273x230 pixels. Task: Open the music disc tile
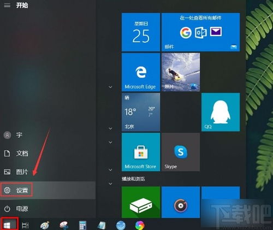point(181,202)
